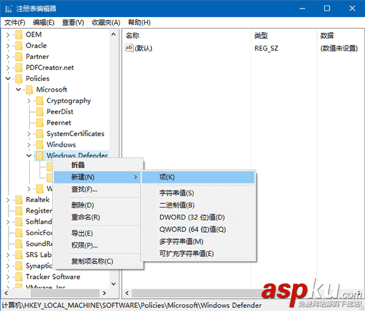The height and width of the screenshot is (311, 365).
Task: Click the Register folder icon
Action: pyautogui.click(x=19, y=211)
